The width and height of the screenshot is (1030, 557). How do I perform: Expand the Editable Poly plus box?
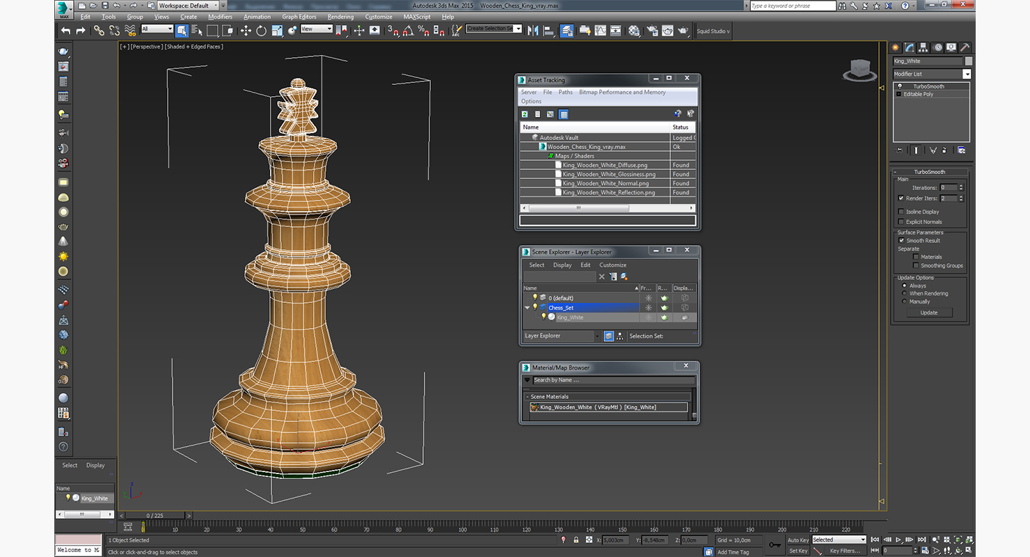[898, 94]
